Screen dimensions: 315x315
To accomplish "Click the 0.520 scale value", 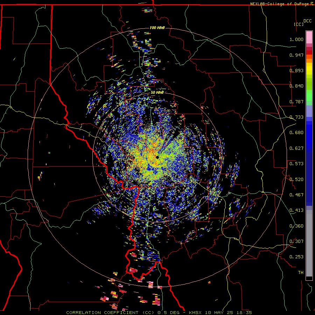I will pyautogui.click(x=296, y=180).
